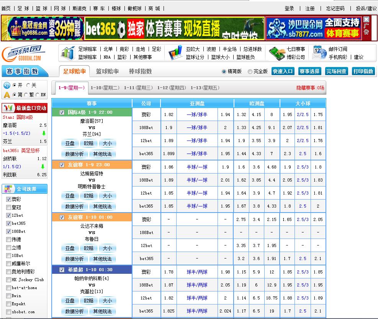
Task: Open the 半全场 link
Action: 229,49
